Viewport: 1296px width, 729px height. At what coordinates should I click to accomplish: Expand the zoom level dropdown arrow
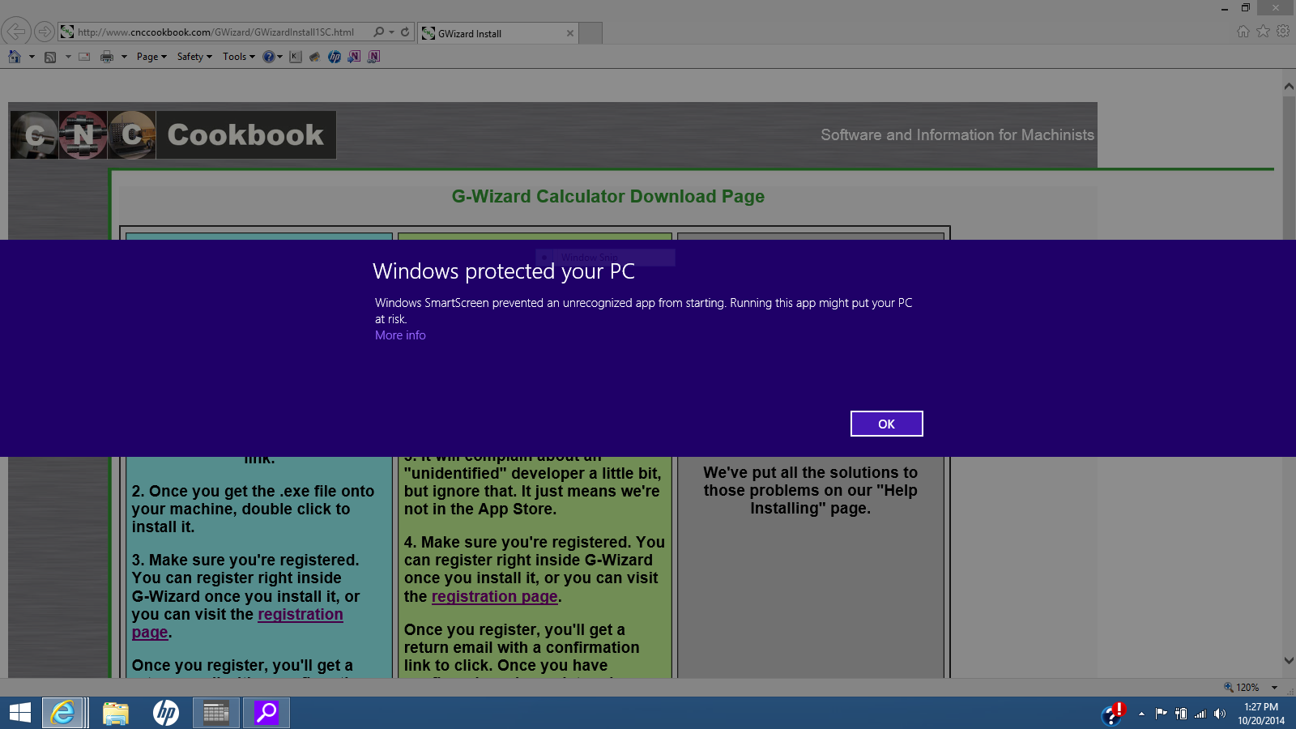(x=1274, y=688)
